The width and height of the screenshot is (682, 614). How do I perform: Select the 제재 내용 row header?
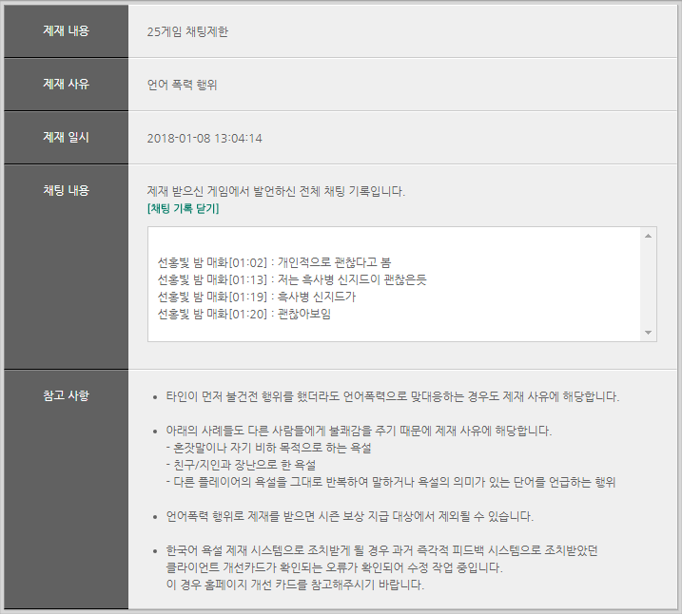[66, 30]
